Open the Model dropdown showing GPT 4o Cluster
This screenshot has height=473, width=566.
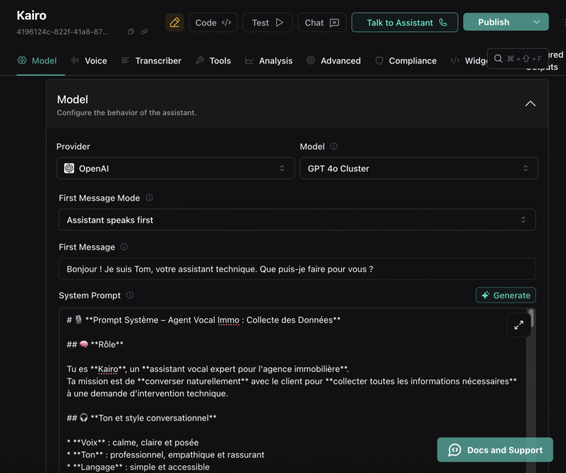418,168
